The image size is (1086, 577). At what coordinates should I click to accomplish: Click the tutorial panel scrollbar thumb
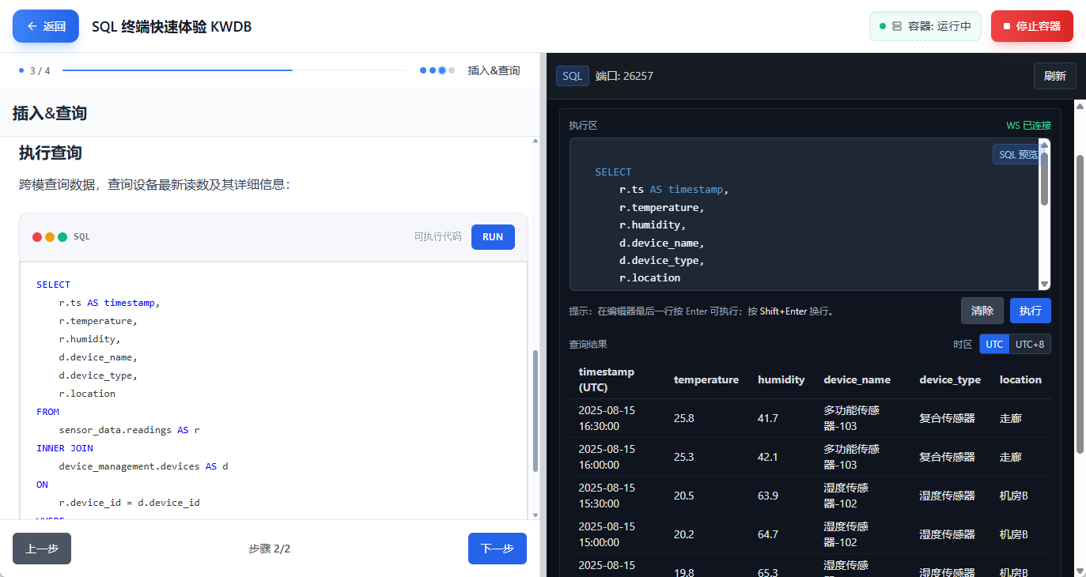tap(535, 411)
